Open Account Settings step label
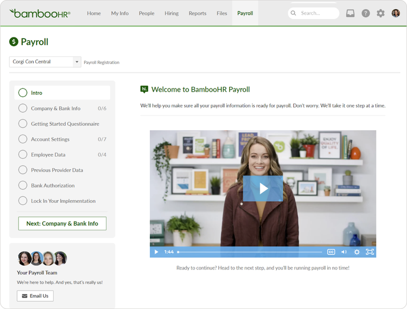Image resolution: width=407 pixels, height=309 pixels. point(50,139)
